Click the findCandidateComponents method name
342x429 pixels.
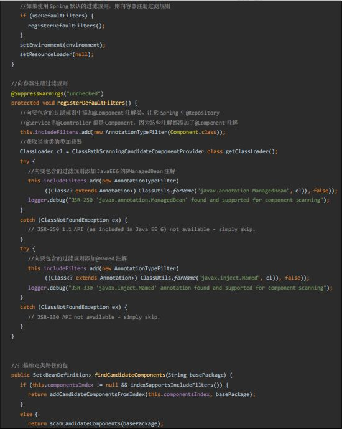(130, 375)
